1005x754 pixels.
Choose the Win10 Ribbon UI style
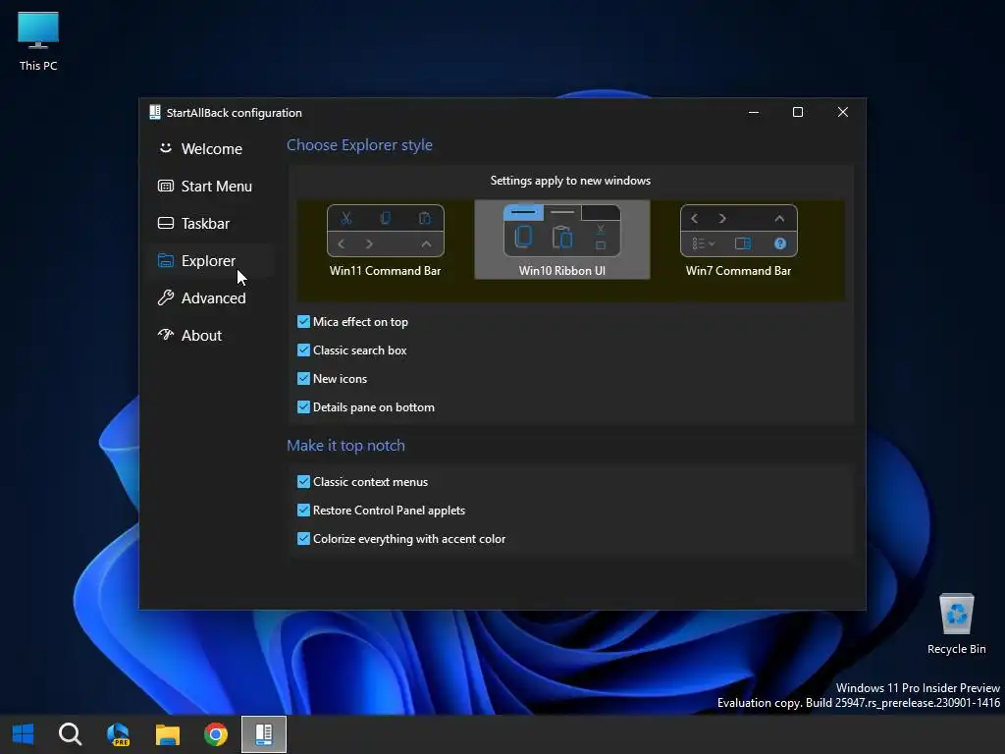(562, 240)
